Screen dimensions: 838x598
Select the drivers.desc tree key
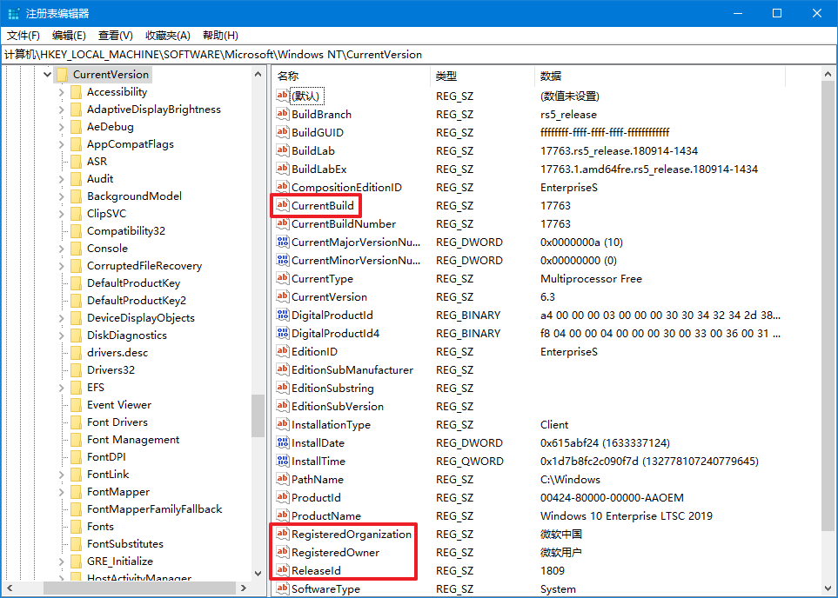117,352
